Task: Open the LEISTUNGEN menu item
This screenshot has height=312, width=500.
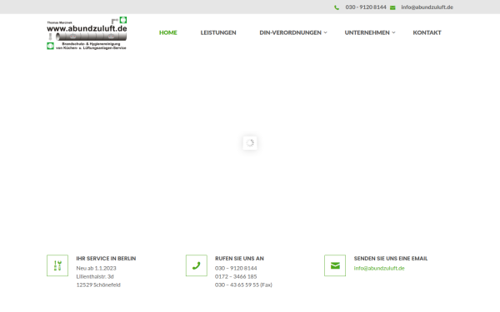Action: tap(218, 32)
